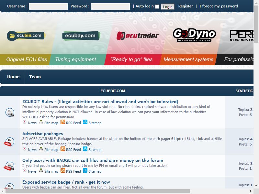This screenshot has height=194, width=259.
Task: Click the Login button
Action: tap(168, 6)
